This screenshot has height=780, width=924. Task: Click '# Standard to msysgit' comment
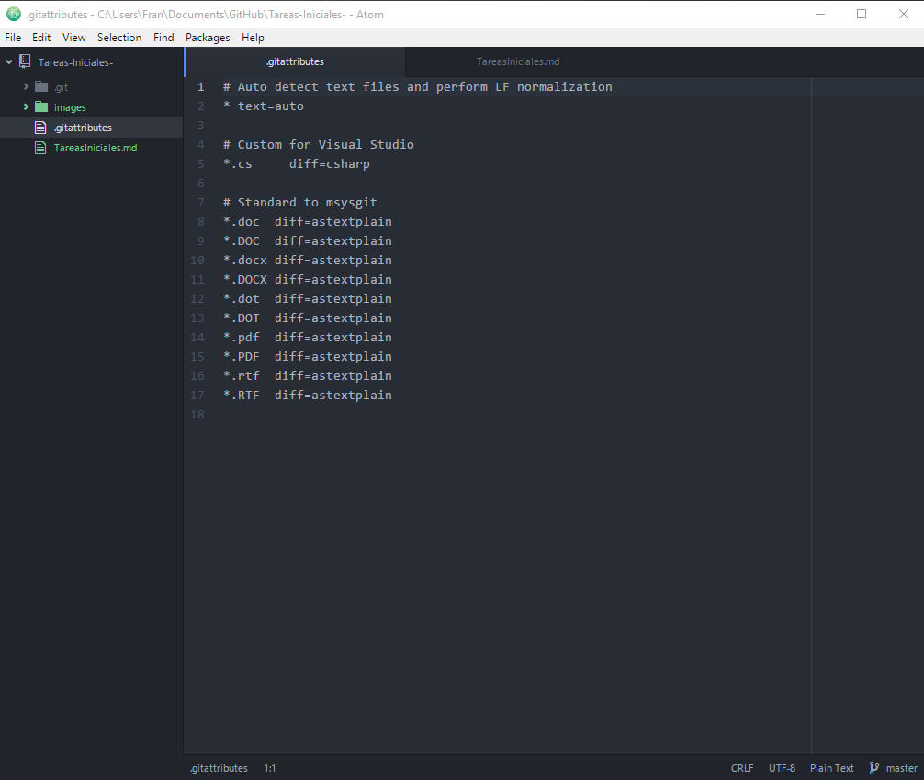pyautogui.click(x=300, y=203)
